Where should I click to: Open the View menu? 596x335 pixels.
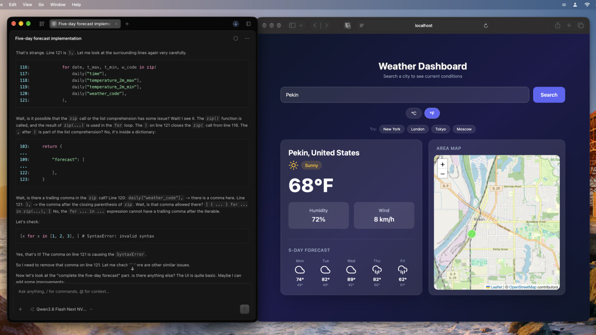[28, 5]
